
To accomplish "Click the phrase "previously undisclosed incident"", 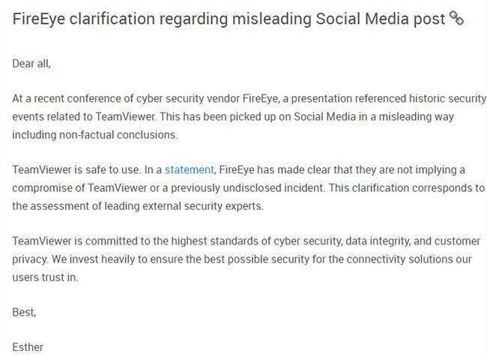I will click(x=247, y=188).
